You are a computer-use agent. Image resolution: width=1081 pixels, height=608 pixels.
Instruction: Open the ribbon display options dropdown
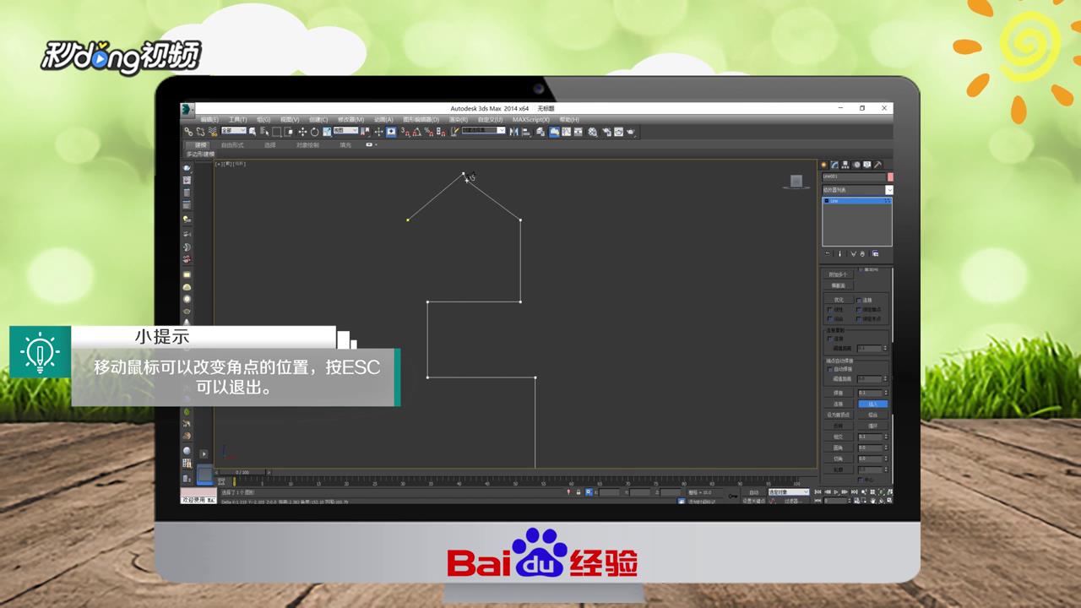click(x=371, y=144)
